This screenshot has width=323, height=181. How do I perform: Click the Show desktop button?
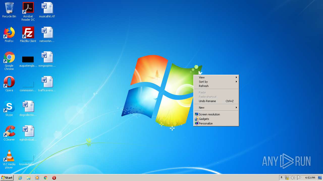(320, 178)
